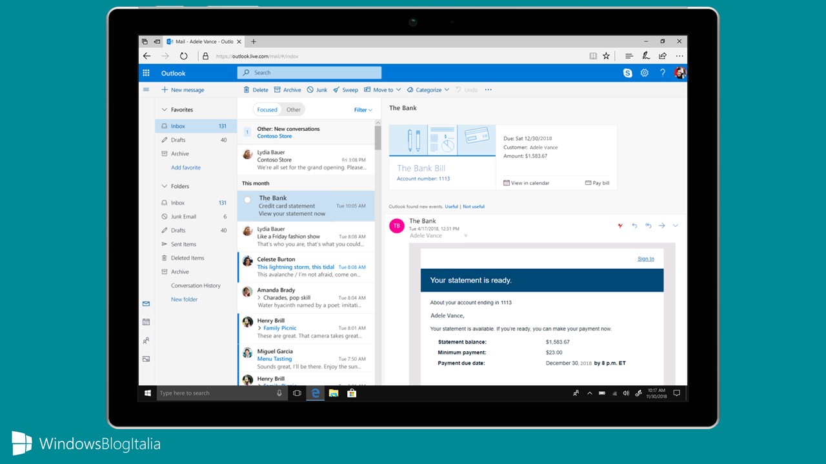The width and height of the screenshot is (826, 464).
Task: Open the Conversation History folder
Action: click(x=196, y=285)
